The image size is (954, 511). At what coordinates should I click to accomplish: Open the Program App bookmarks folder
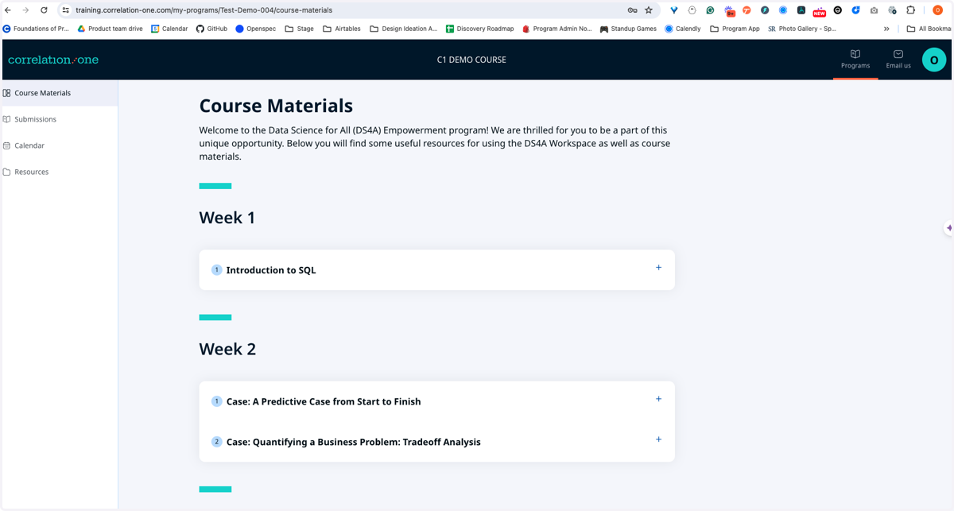click(735, 29)
